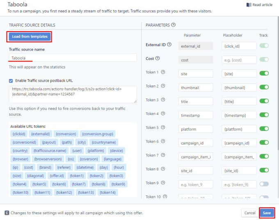
Task: Click help icon beside Token 9
Action: click(163, 183)
